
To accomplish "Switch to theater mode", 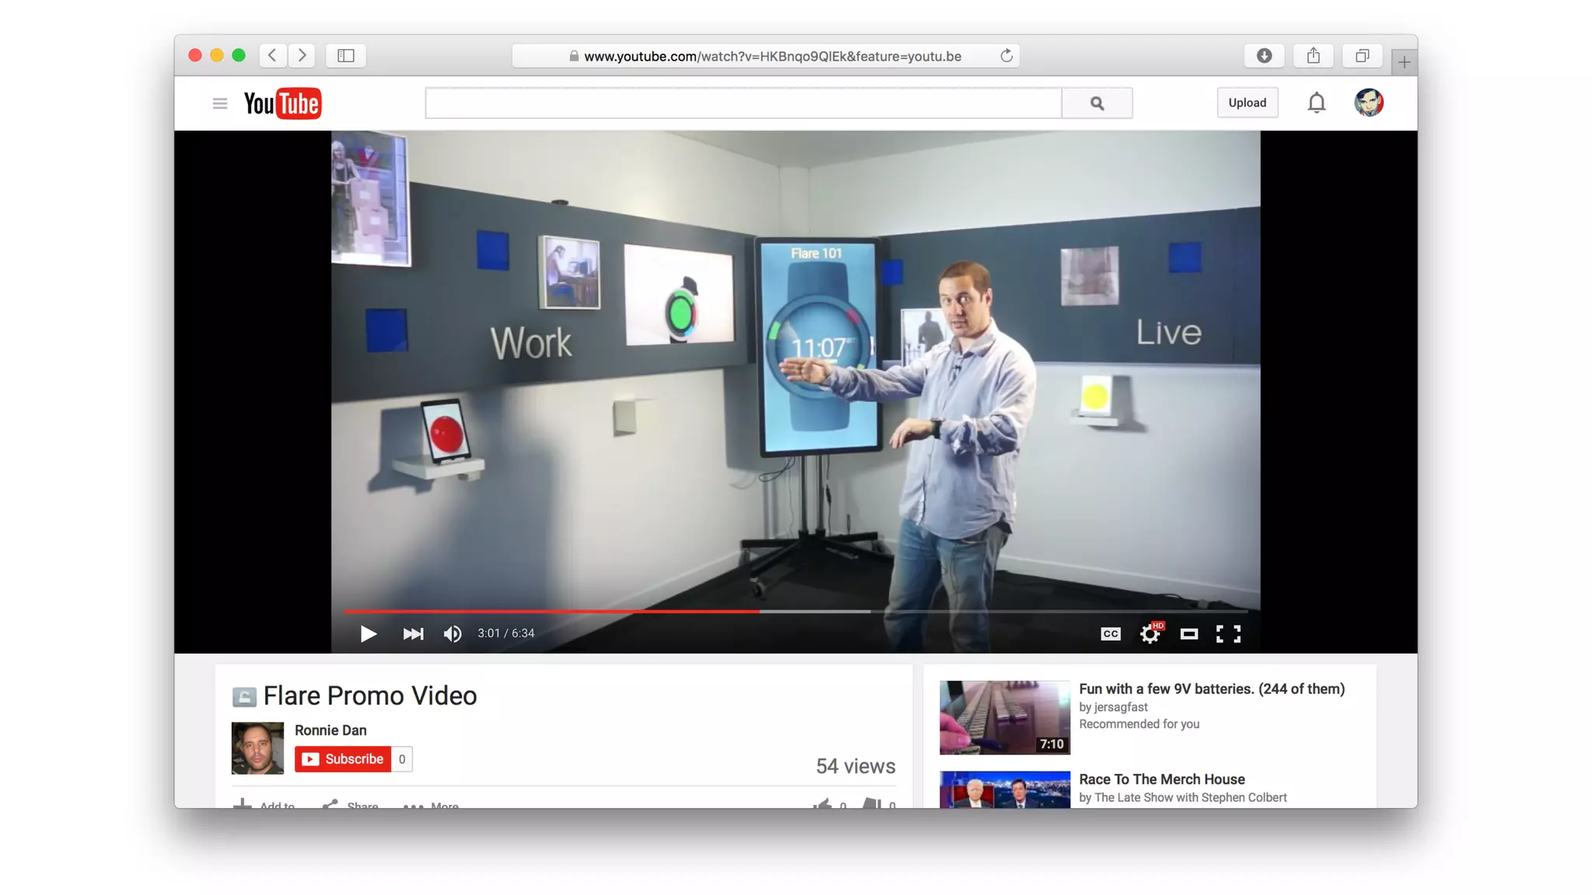I will click(x=1189, y=634).
